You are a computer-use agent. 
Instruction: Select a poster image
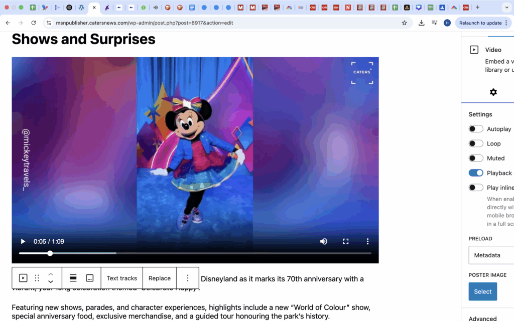[482, 291]
